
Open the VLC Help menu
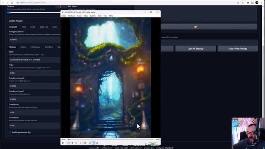111,16
